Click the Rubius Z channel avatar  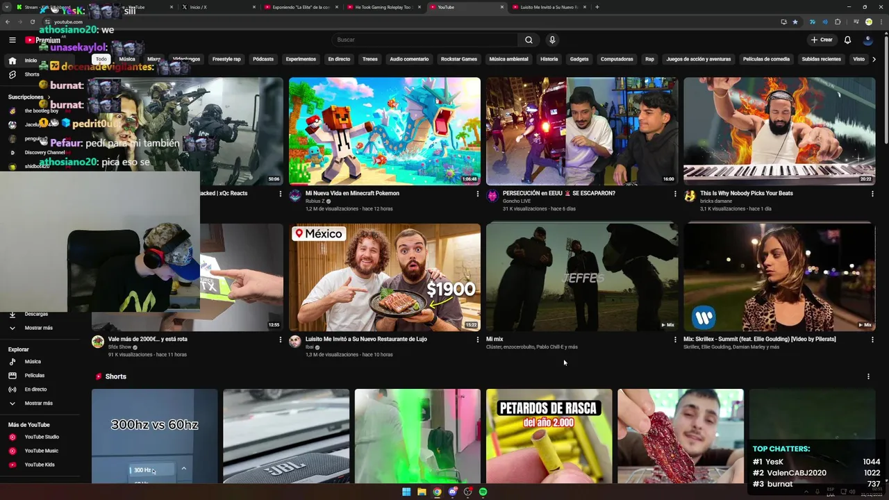point(295,196)
